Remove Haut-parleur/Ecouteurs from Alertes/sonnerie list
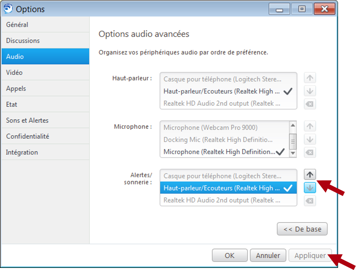This screenshot has width=356, height=270. [x=310, y=201]
